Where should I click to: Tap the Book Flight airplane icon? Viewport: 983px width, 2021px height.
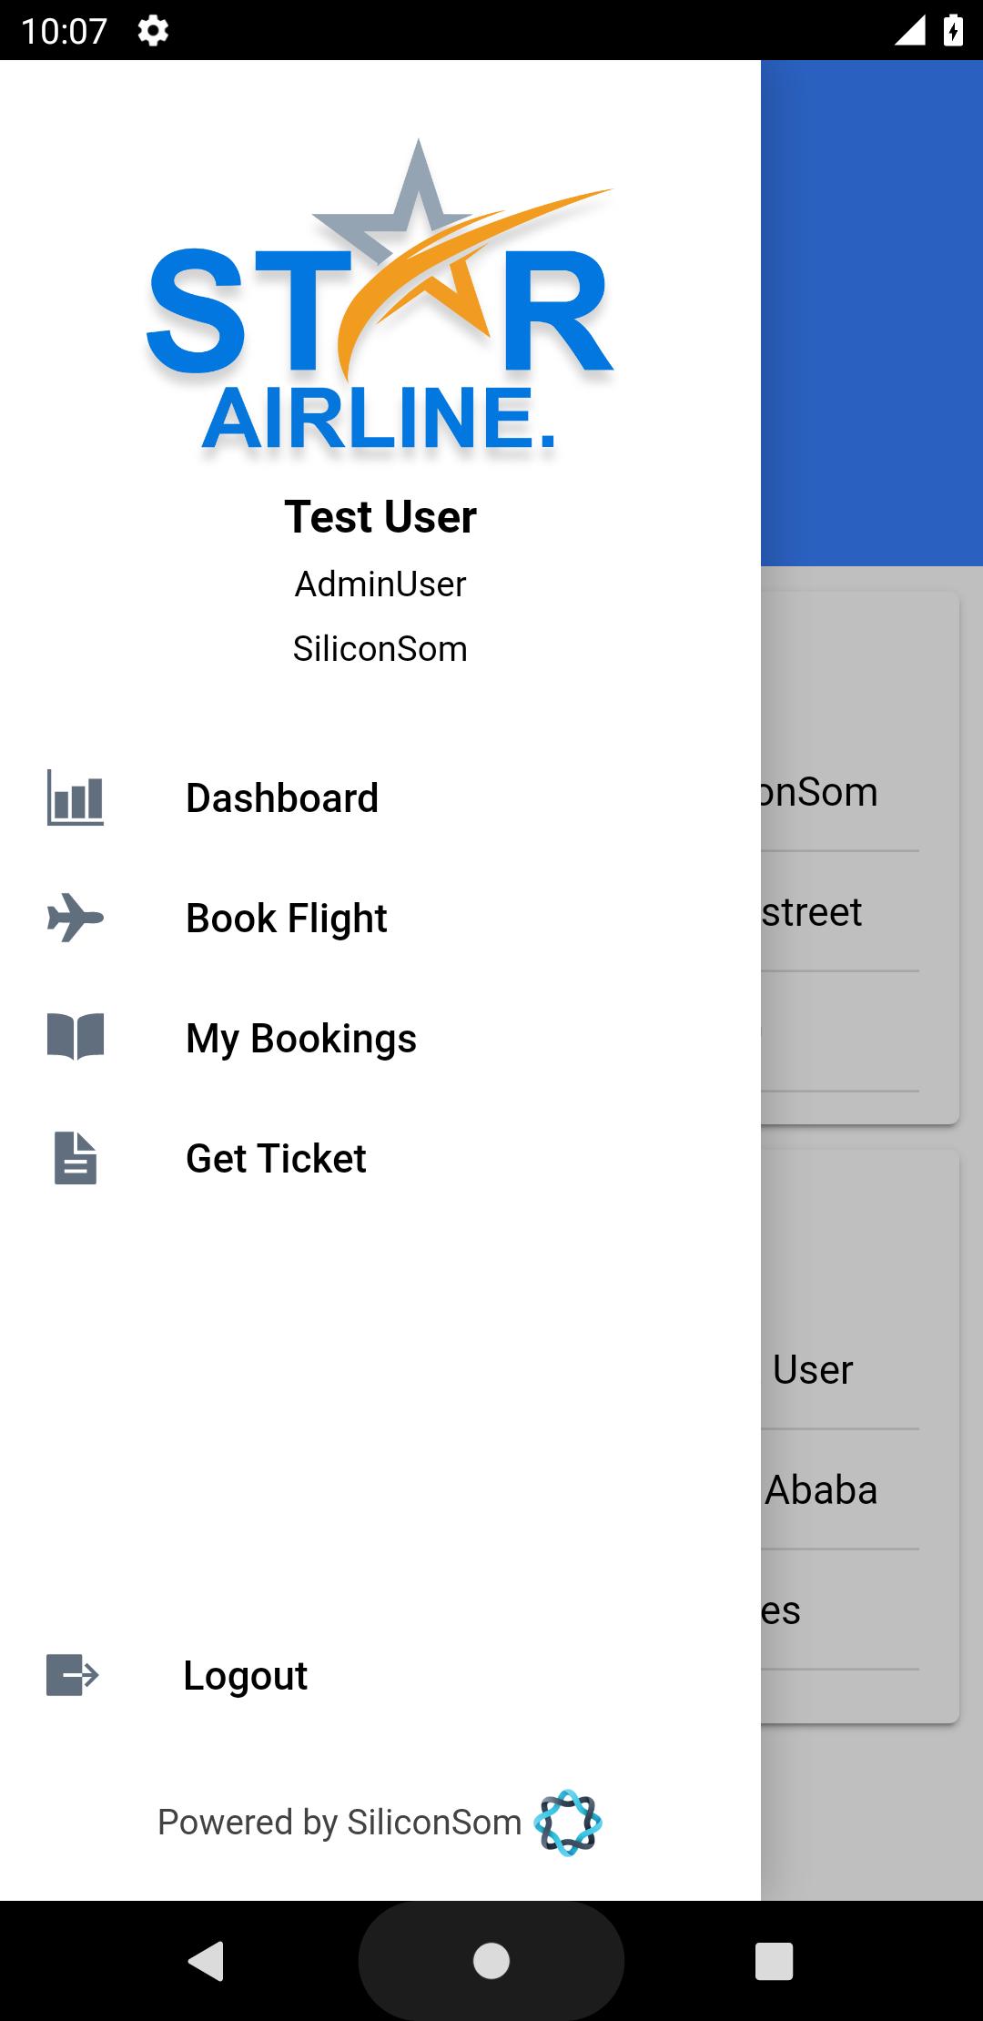click(76, 918)
